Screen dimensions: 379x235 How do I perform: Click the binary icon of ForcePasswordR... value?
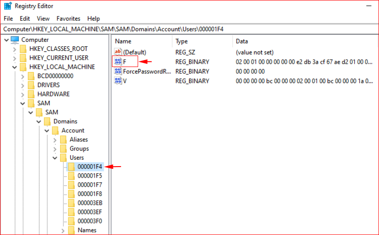click(x=118, y=71)
